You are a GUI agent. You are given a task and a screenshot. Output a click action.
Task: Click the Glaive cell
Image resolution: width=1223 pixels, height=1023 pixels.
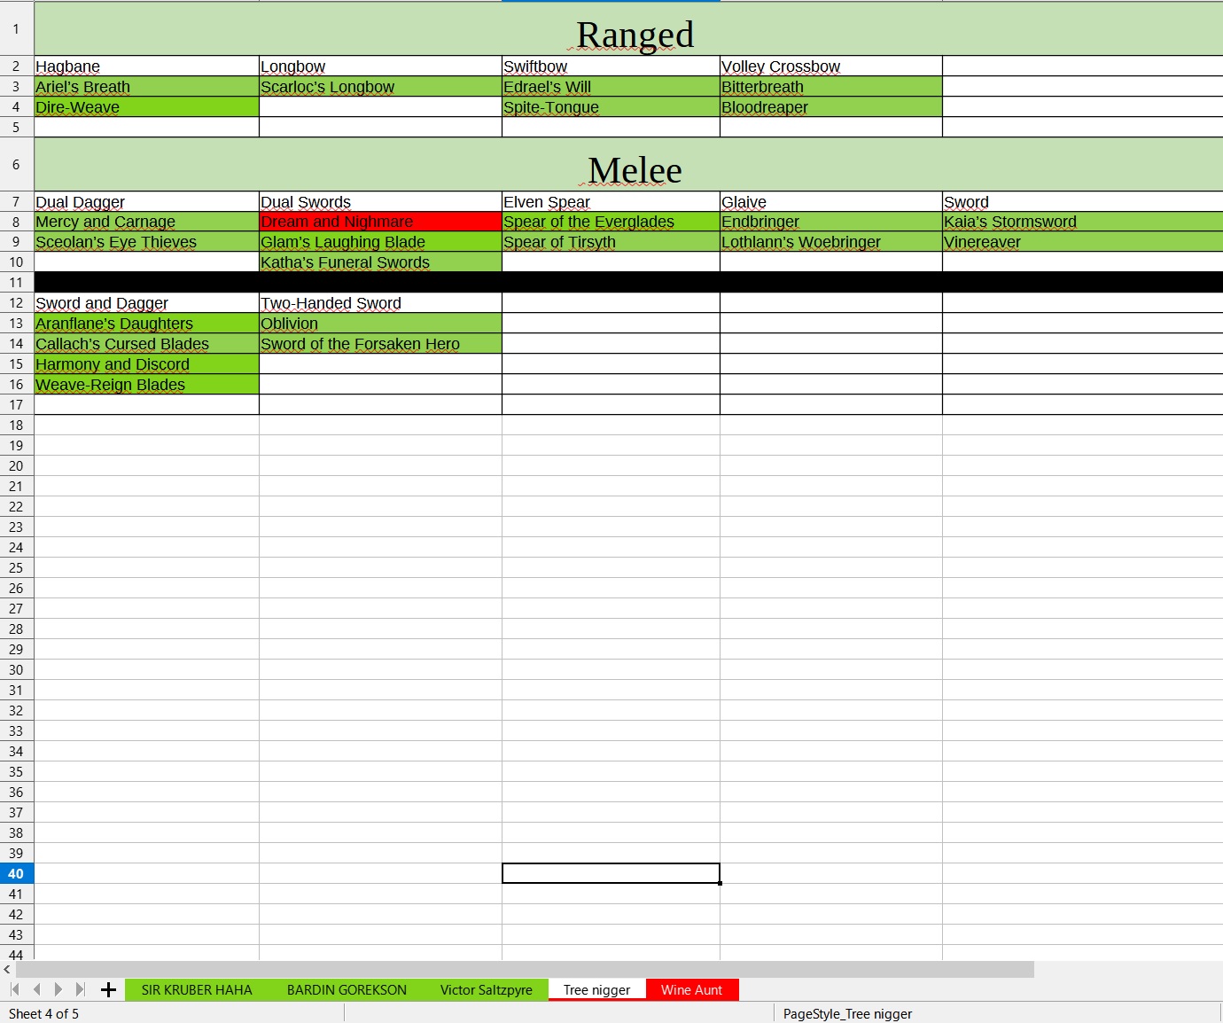pos(831,202)
